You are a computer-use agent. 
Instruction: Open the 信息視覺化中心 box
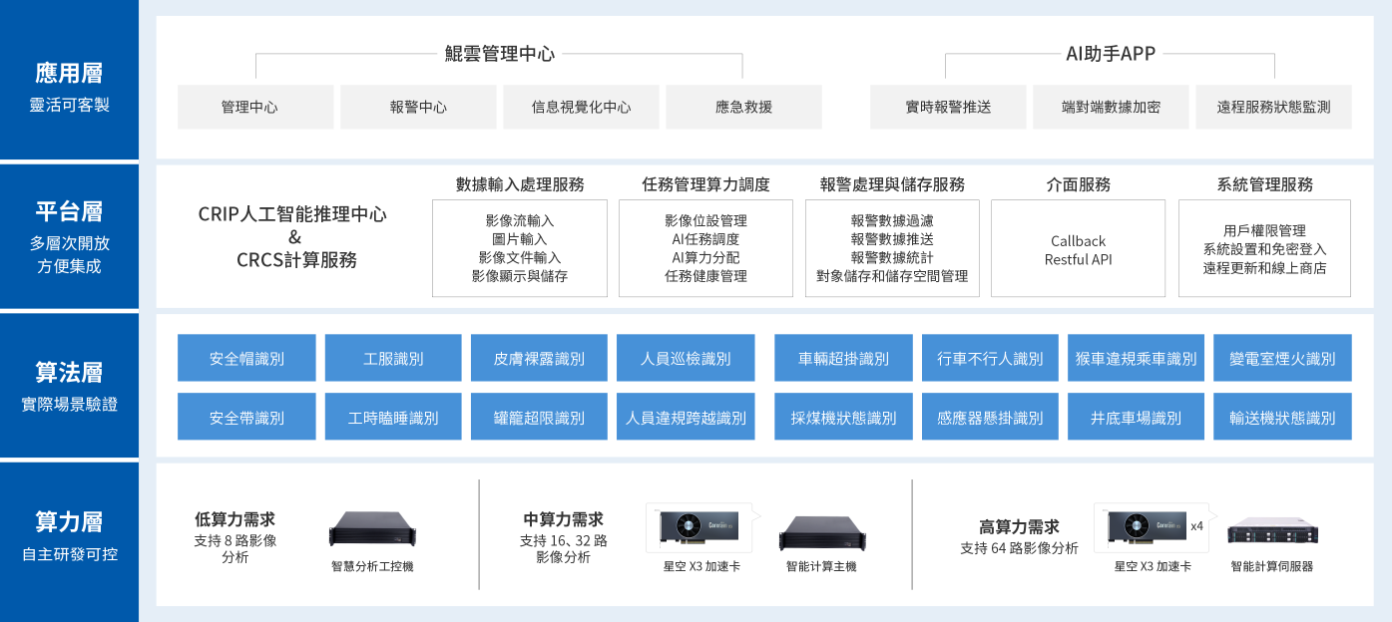[x=581, y=107]
